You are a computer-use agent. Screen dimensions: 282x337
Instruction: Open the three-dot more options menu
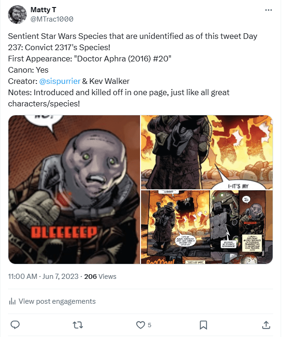268,10
